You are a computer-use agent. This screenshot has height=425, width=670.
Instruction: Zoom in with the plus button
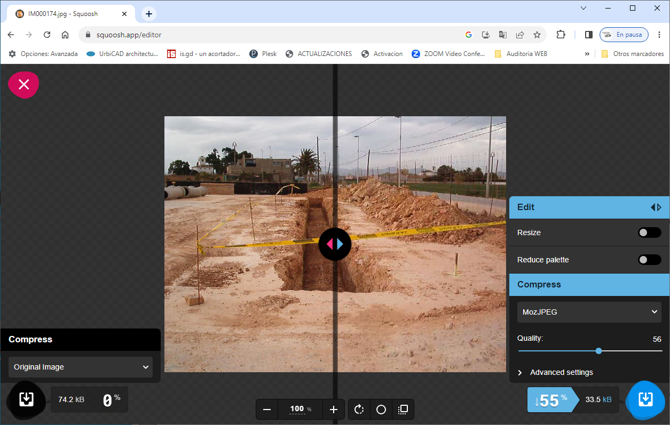(334, 410)
